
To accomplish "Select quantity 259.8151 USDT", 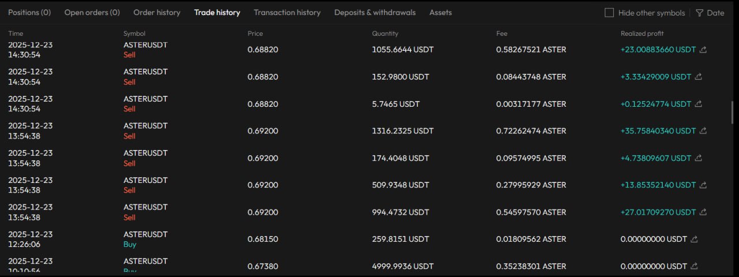I will click(400, 239).
